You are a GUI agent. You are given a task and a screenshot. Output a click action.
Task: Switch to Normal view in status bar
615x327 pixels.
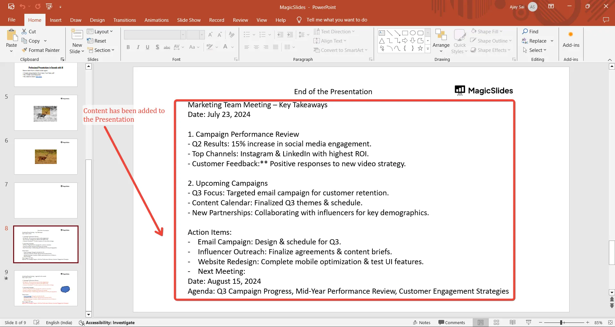pos(480,323)
